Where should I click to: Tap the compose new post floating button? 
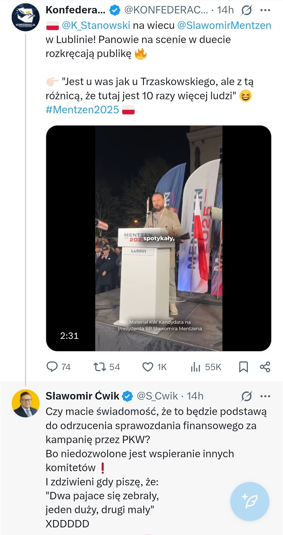tap(250, 501)
